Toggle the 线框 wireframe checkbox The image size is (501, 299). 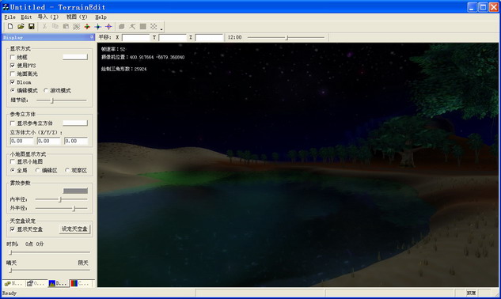coord(13,57)
